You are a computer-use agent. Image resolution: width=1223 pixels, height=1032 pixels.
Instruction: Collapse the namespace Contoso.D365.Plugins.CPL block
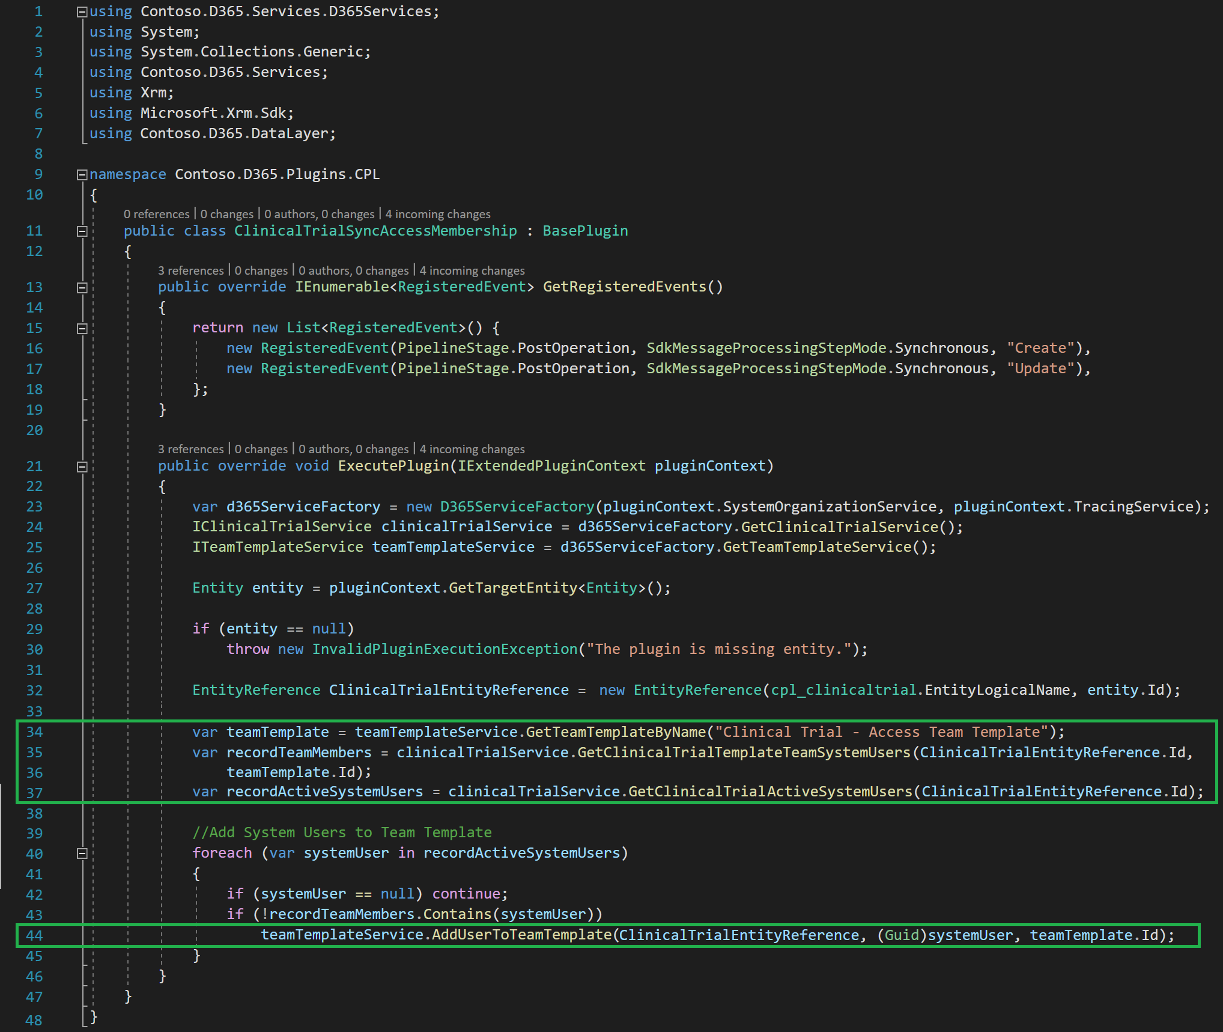click(x=82, y=175)
